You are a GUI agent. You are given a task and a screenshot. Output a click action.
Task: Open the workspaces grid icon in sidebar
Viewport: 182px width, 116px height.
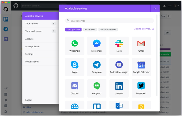tap(6, 94)
